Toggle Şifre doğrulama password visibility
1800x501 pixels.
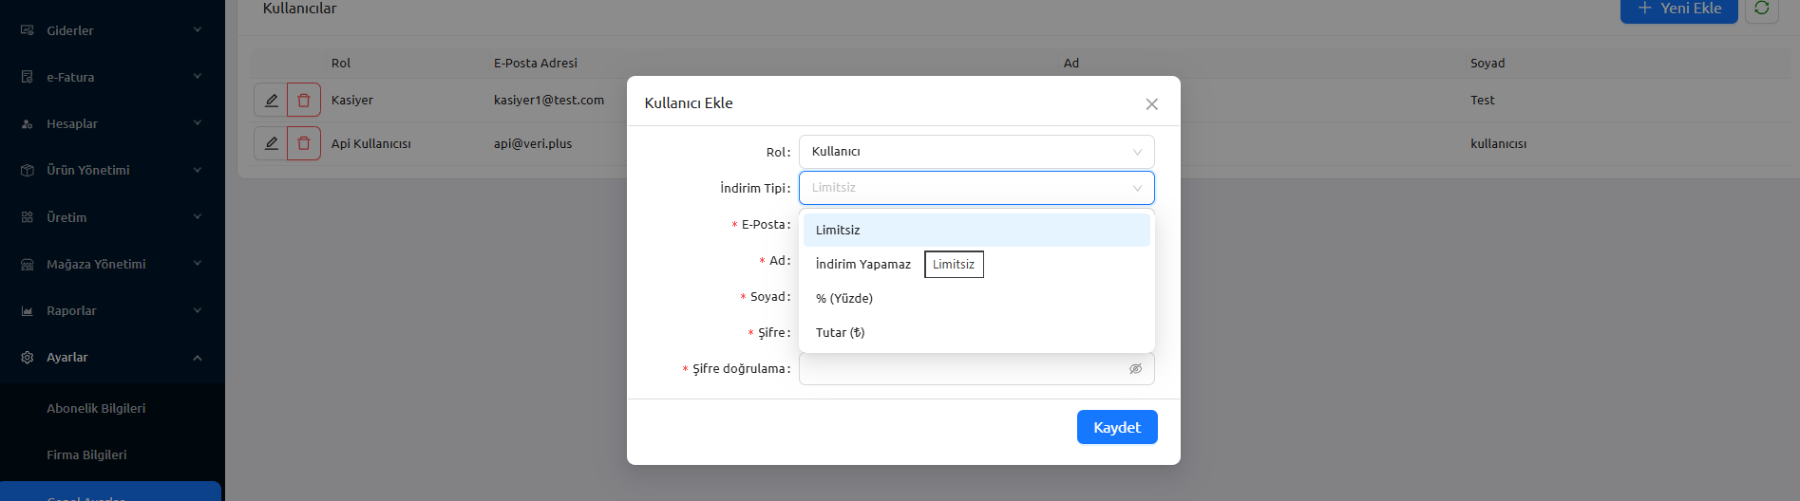(x=1135, y=369)
